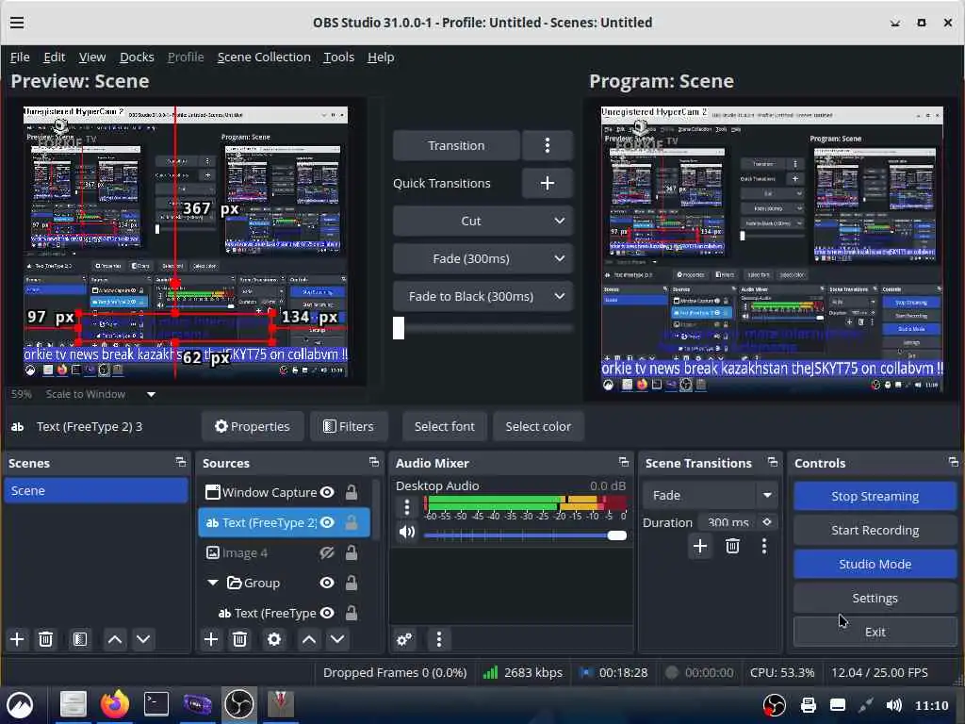Open Scale to Window dropdown arrow

click(x=151, y=394)
